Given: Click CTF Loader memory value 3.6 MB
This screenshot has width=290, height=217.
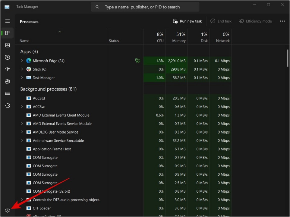Looking at the screenshot, I should pos(180,208).
